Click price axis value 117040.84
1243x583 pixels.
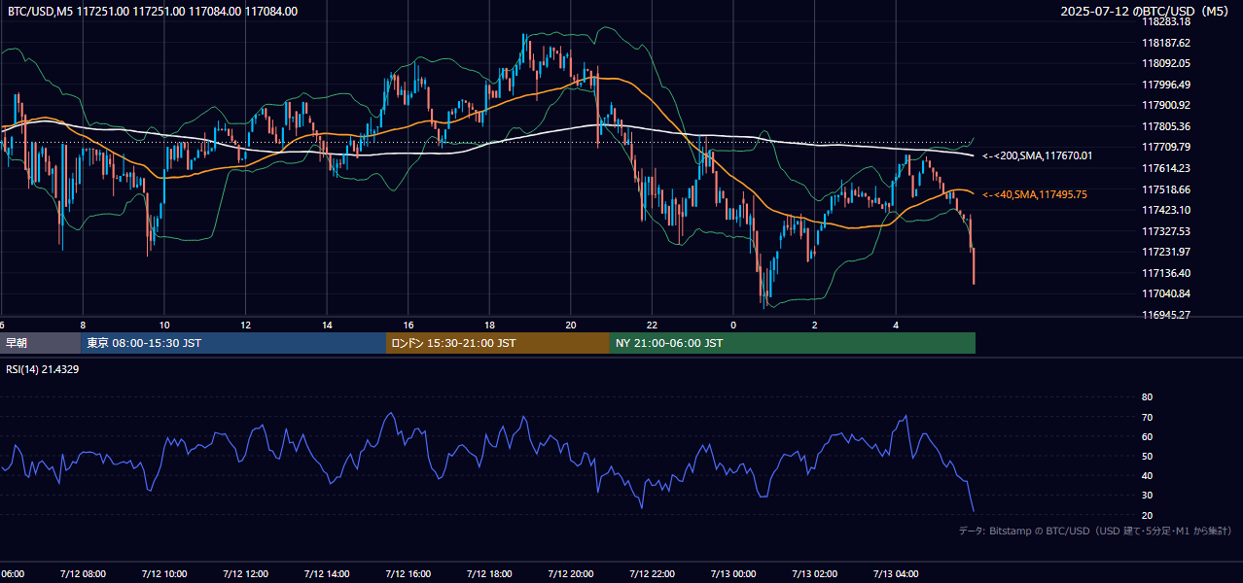point(1166,293)
